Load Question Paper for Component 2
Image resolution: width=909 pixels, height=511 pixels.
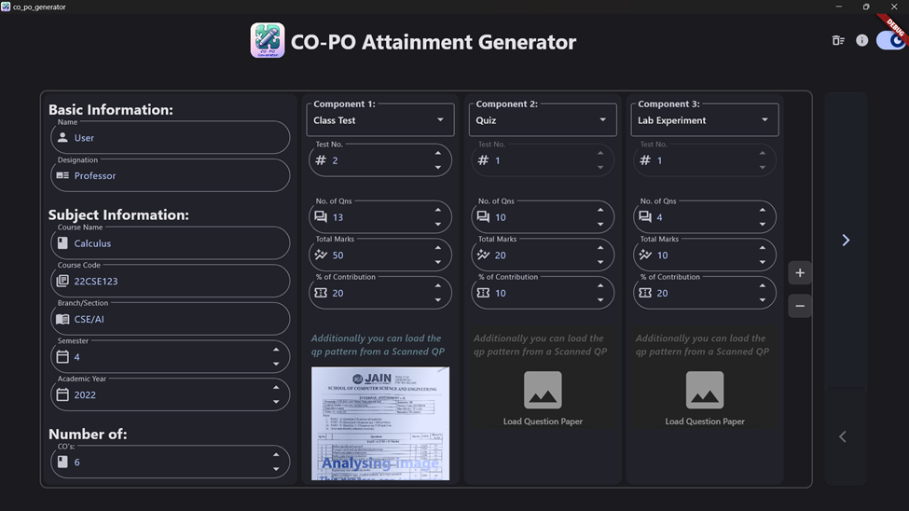[x=543, y=398]
